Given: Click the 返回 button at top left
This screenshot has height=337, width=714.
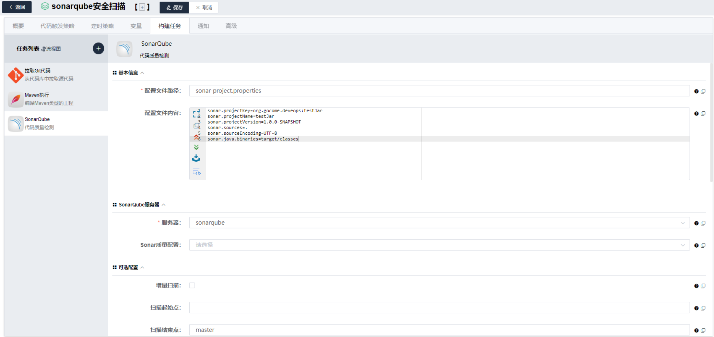Looking at the screenshot, I should (17, 7).
